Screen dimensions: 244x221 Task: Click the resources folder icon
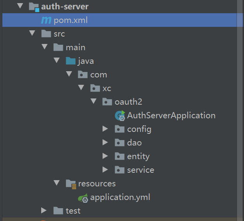pos(70,184)
